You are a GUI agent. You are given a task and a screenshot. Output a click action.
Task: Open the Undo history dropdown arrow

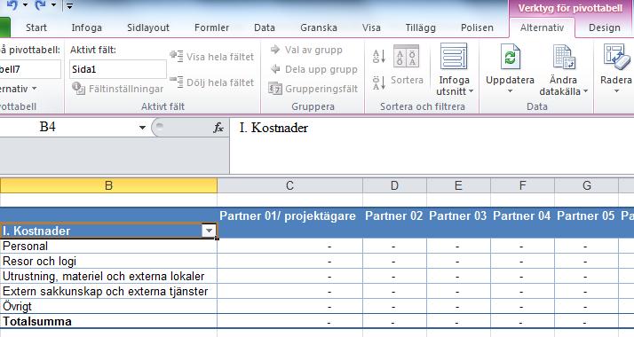click(x=25, y=5)
